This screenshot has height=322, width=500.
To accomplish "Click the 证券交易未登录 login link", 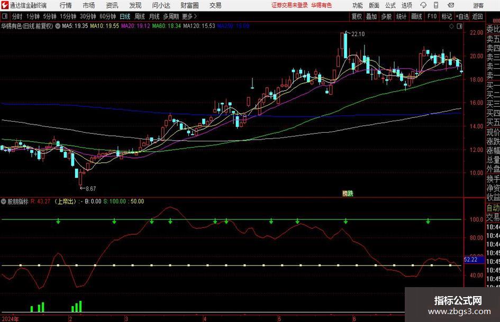I will (289, 5).
